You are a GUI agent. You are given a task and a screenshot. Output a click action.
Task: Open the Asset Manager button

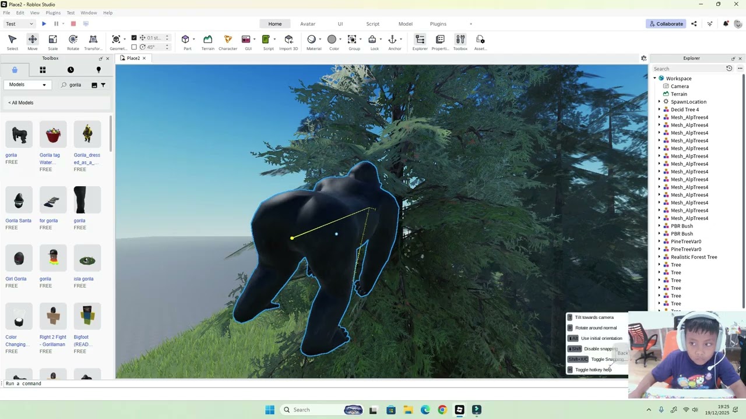480,42
